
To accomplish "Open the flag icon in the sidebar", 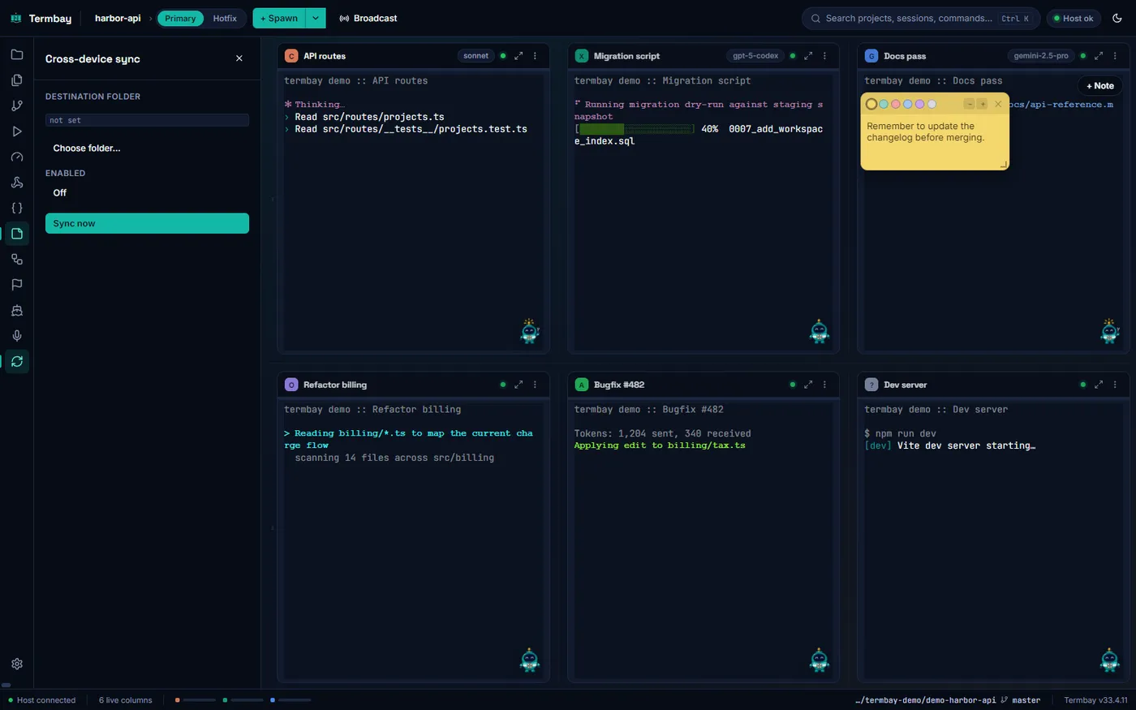I will coord(17,285).
